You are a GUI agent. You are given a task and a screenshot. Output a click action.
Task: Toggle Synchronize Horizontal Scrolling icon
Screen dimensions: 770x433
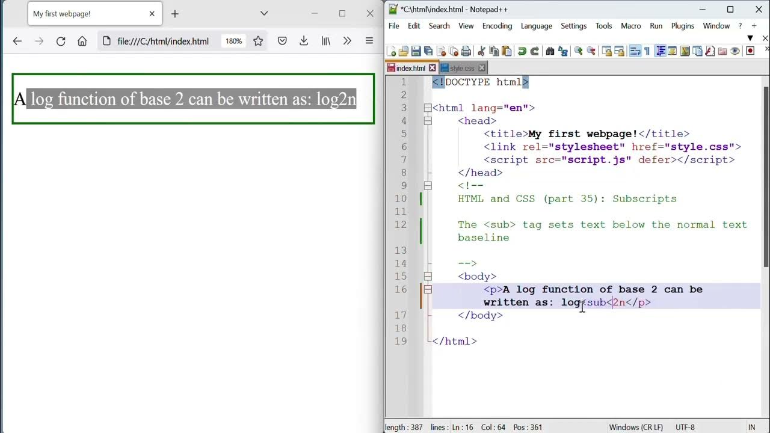[619, 51]
